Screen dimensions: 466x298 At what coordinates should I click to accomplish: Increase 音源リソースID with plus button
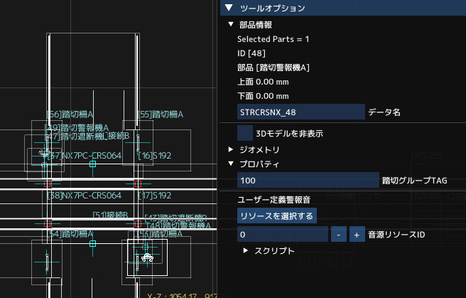[x=357, y=234]
